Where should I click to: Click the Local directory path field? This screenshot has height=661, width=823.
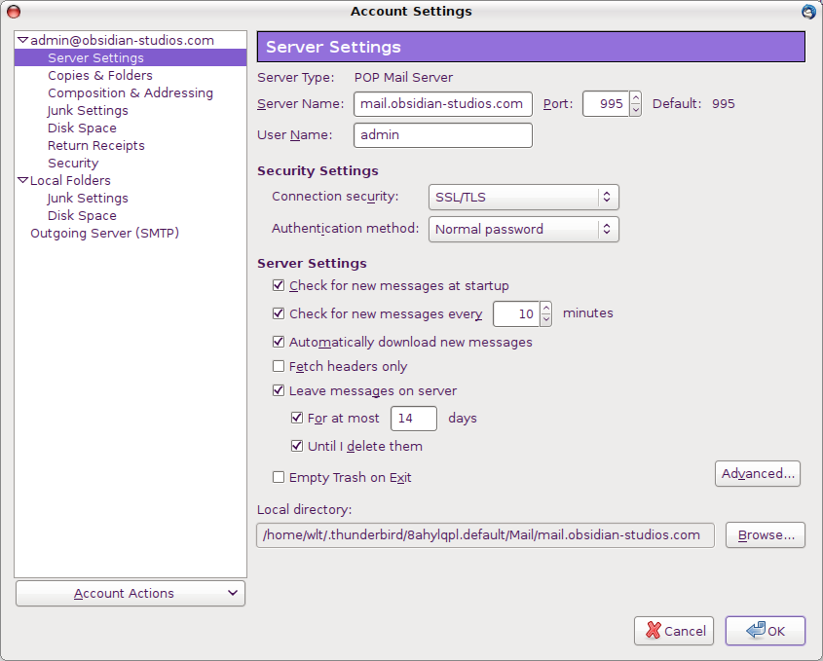click(x=485, y=535)
